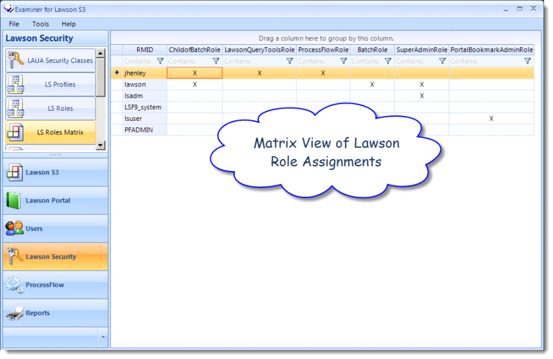Click the group-by-column drop area

coord(326,38)
